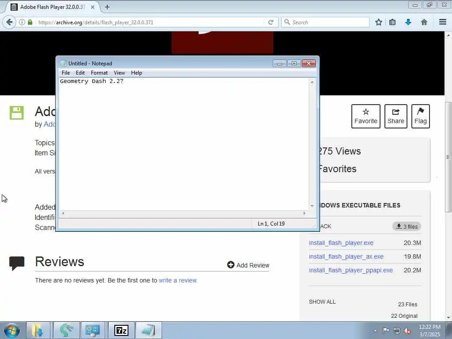The width and height of the screenshot is (452, 339).
Task: Download the 3 files pack
Action: click(407, 226)
